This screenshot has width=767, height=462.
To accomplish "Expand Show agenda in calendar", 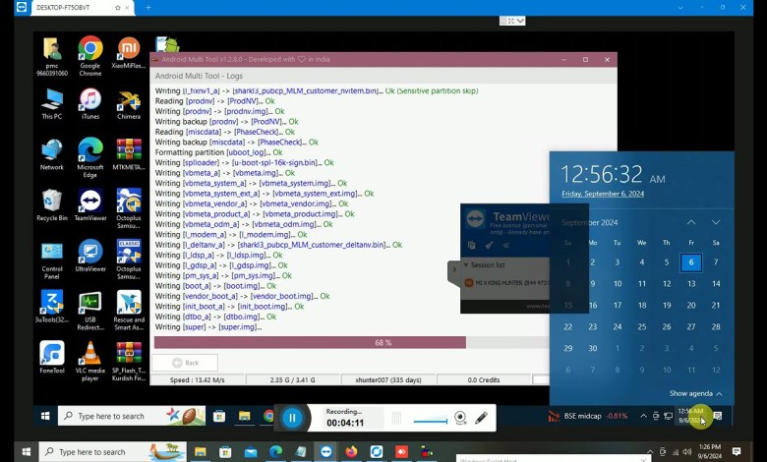I will tap(696, 393).
